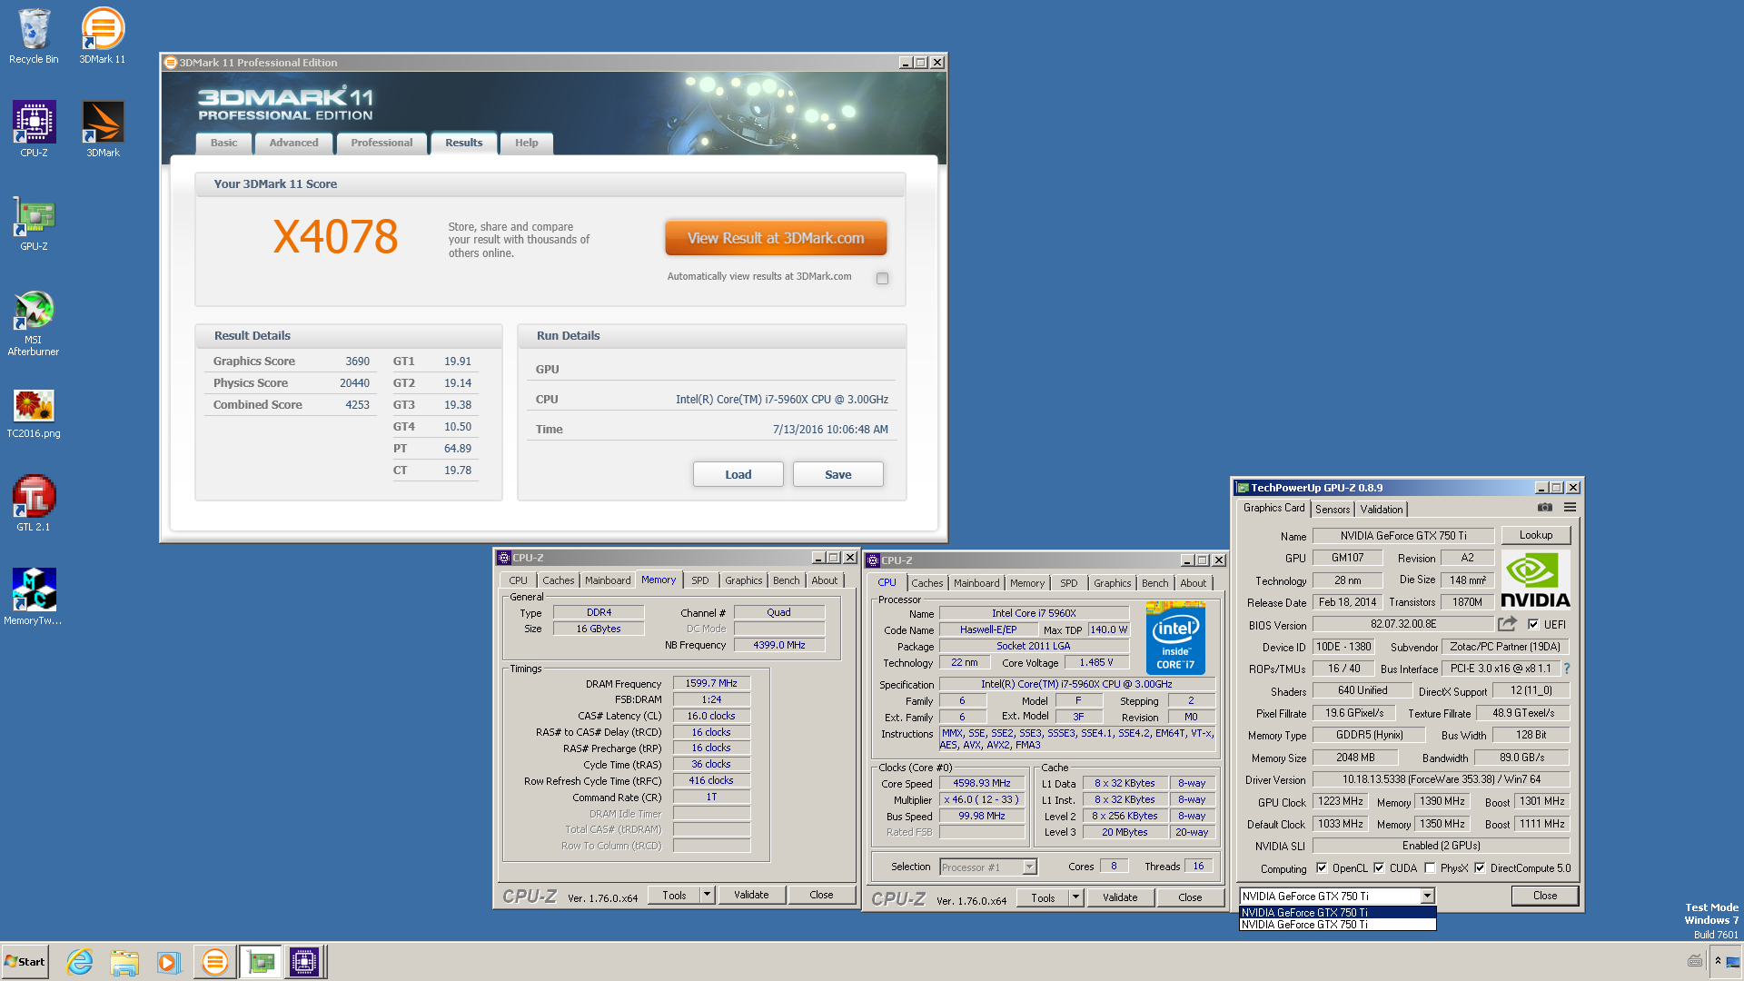
Task: Choose the highlighted GTX 750 Ti list entry
Action: tap(1337, 912)
